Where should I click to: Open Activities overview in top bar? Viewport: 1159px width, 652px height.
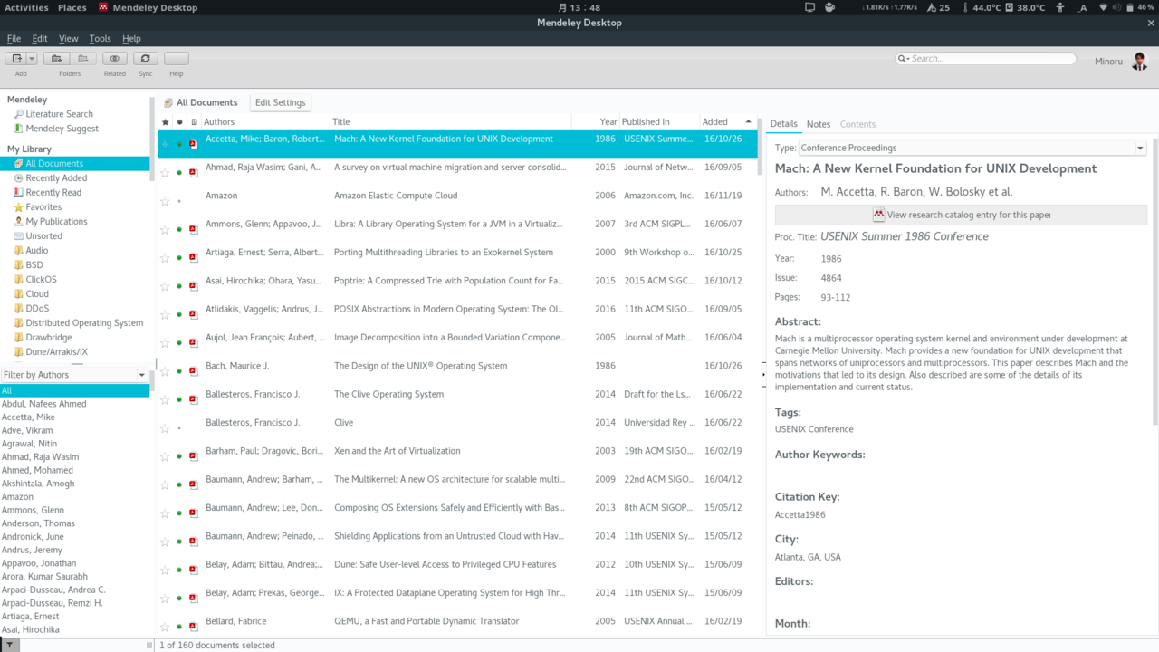pyautogui.click(x=26, y=8)
